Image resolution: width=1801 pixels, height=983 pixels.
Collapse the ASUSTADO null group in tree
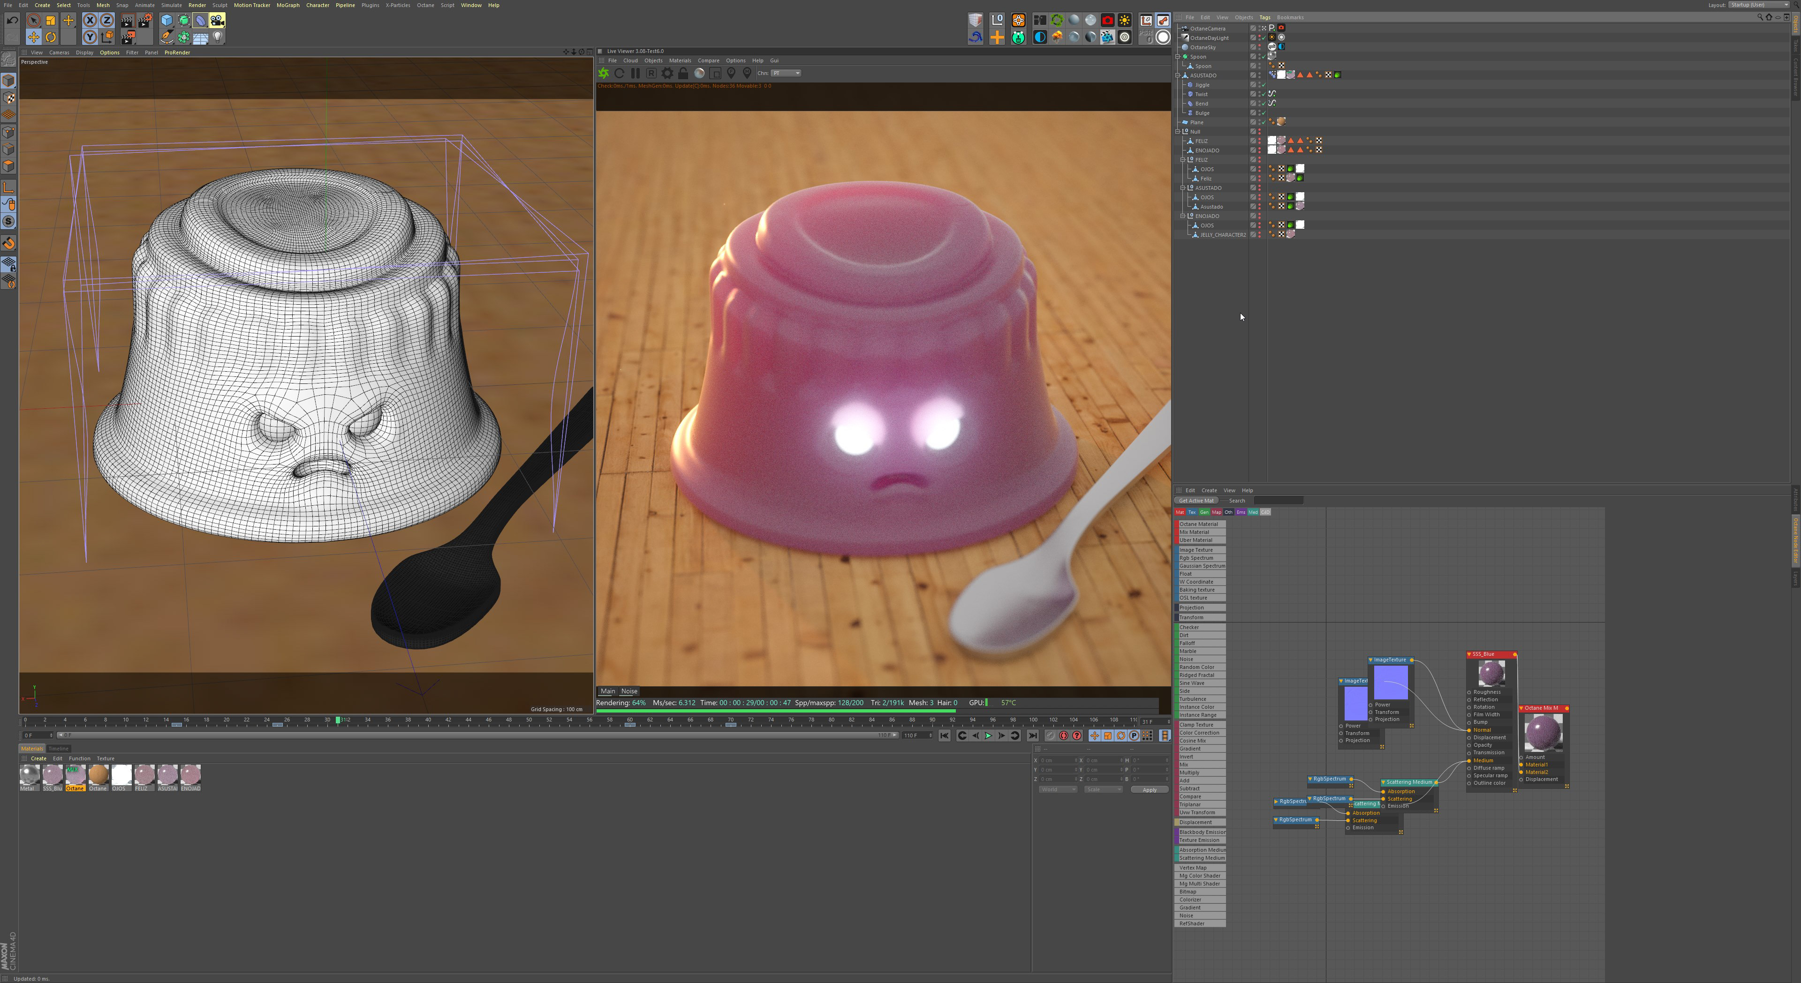click(x=1182, y=188)
